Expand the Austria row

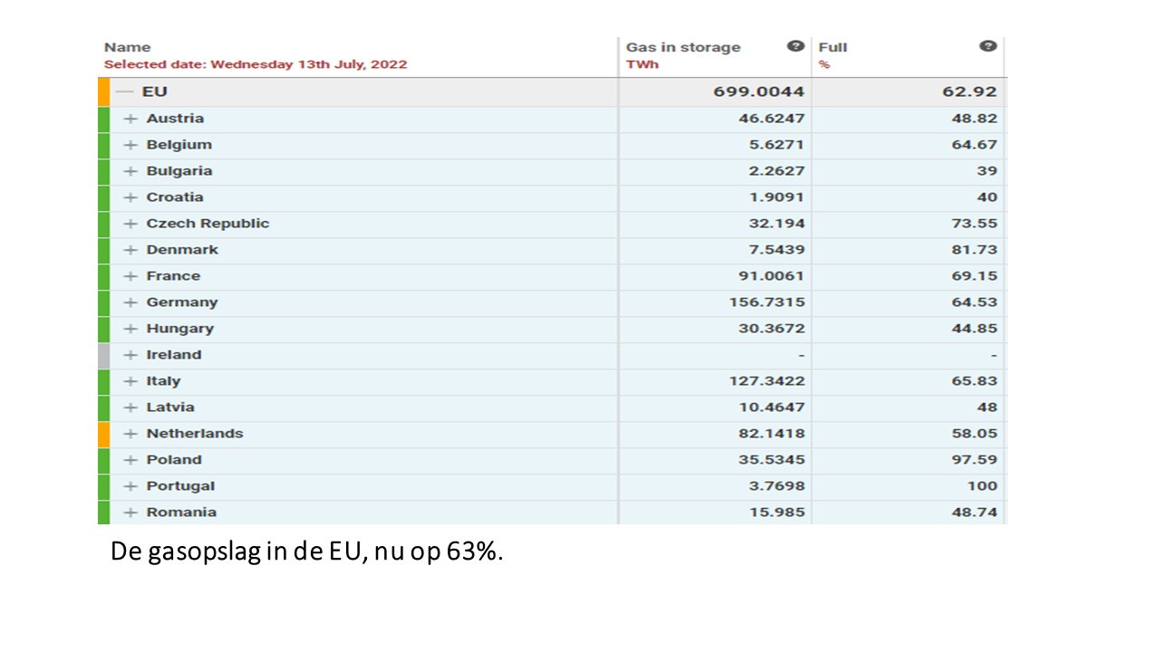(130, 119)
